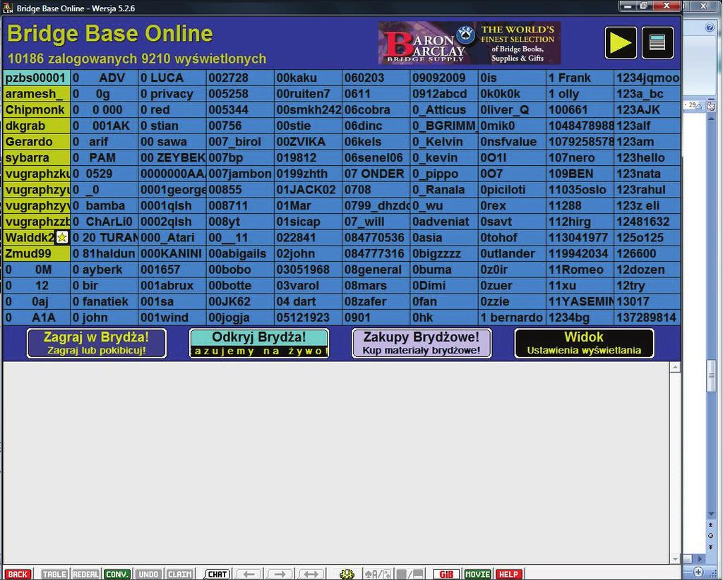Select user 06cobra
The image size is (723, 580).
(x=376, y=109)
